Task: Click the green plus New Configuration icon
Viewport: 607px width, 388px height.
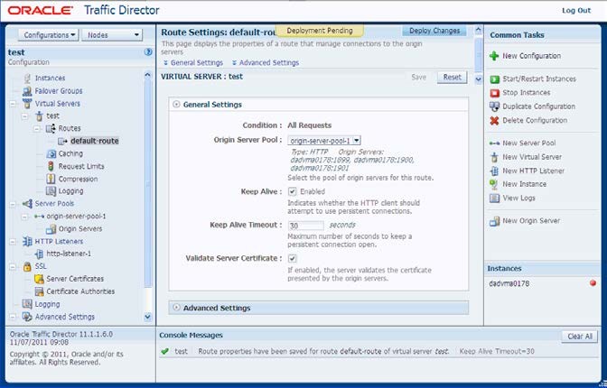Action: click(x=494, y=56)
